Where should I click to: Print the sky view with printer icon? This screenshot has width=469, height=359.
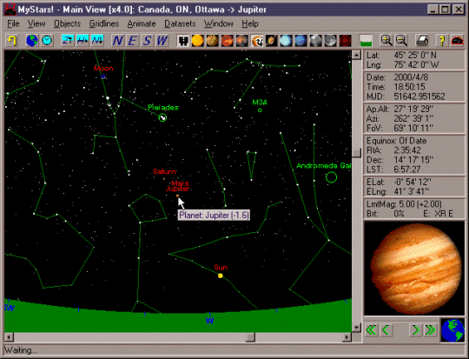tap(422, 41)
